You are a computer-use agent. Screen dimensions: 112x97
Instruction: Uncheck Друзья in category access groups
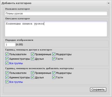[32, 59]
